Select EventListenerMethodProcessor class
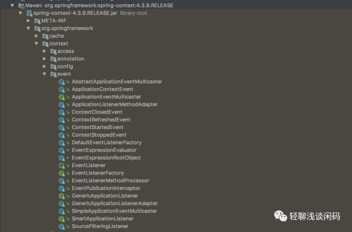The width and height of the screenshot is (352, 232). coord(110,181)
